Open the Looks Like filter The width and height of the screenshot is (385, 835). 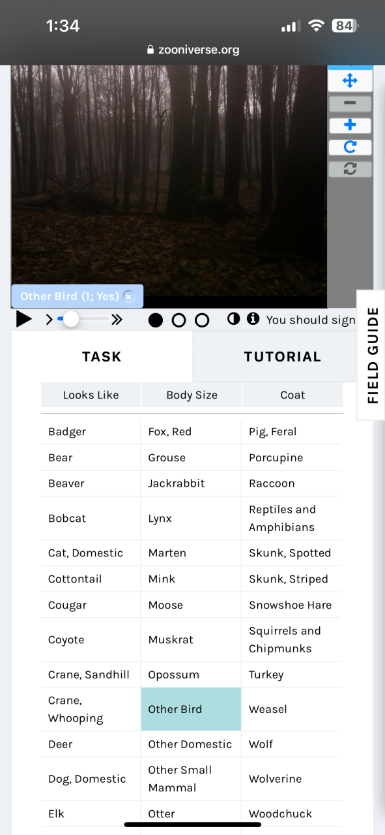point(91,395)
